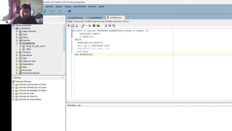
Task: Open the Detalles sub-tab
Action: click(x=109, y=21)
